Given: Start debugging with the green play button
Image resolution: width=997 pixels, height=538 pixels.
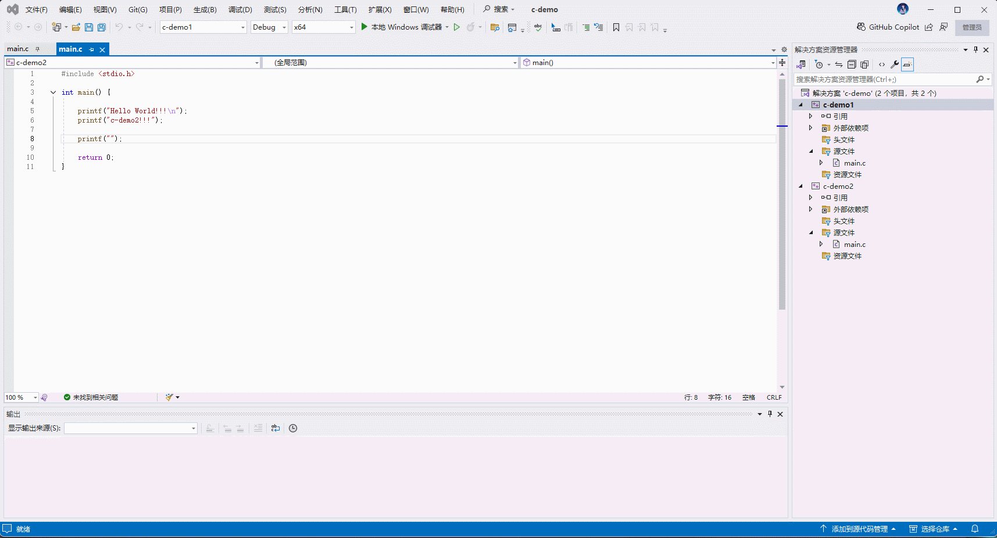Looking at the screenshot, I should pos(365,27).
